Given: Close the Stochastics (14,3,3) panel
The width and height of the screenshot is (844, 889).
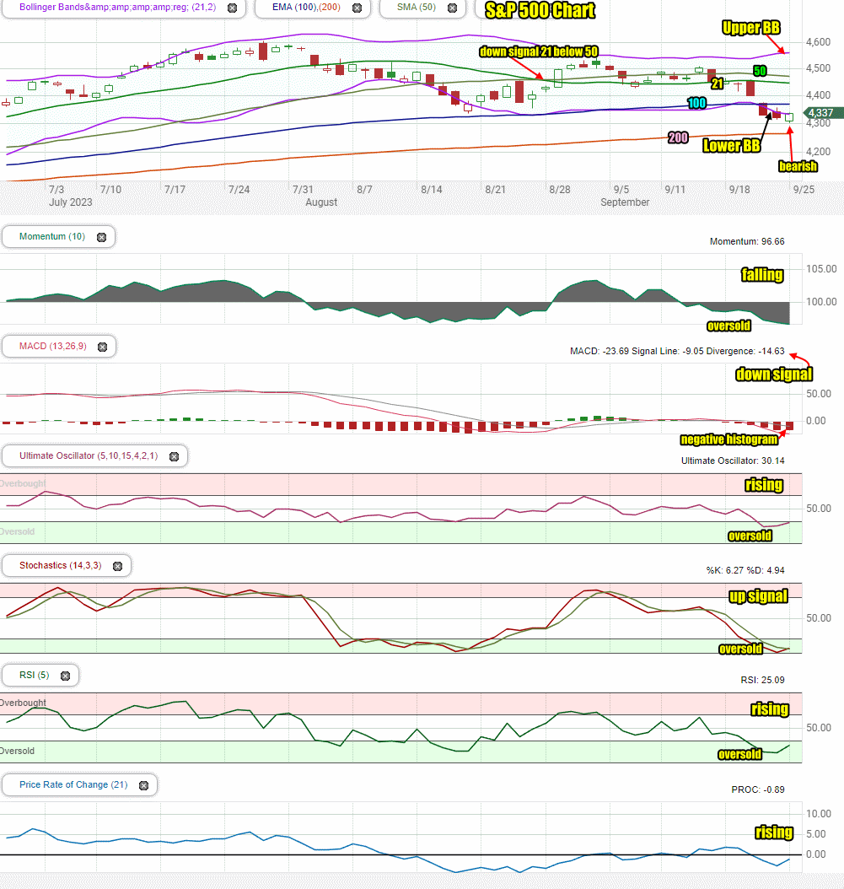Looking at the screenshot, I should click(117, 567).
